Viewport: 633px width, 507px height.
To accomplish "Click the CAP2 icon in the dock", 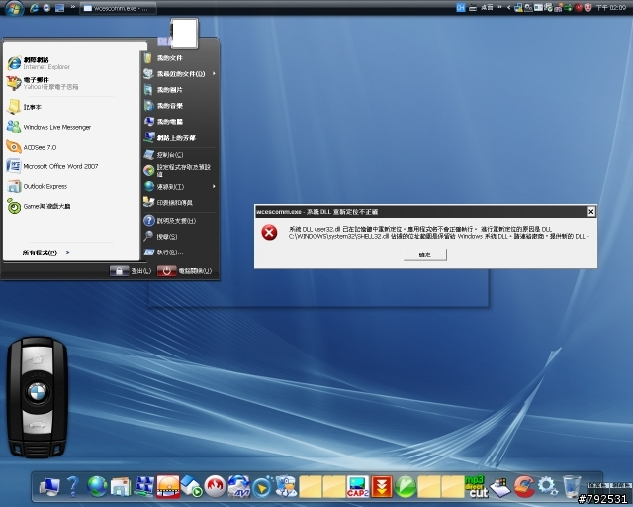I will (x=357, y=485).
